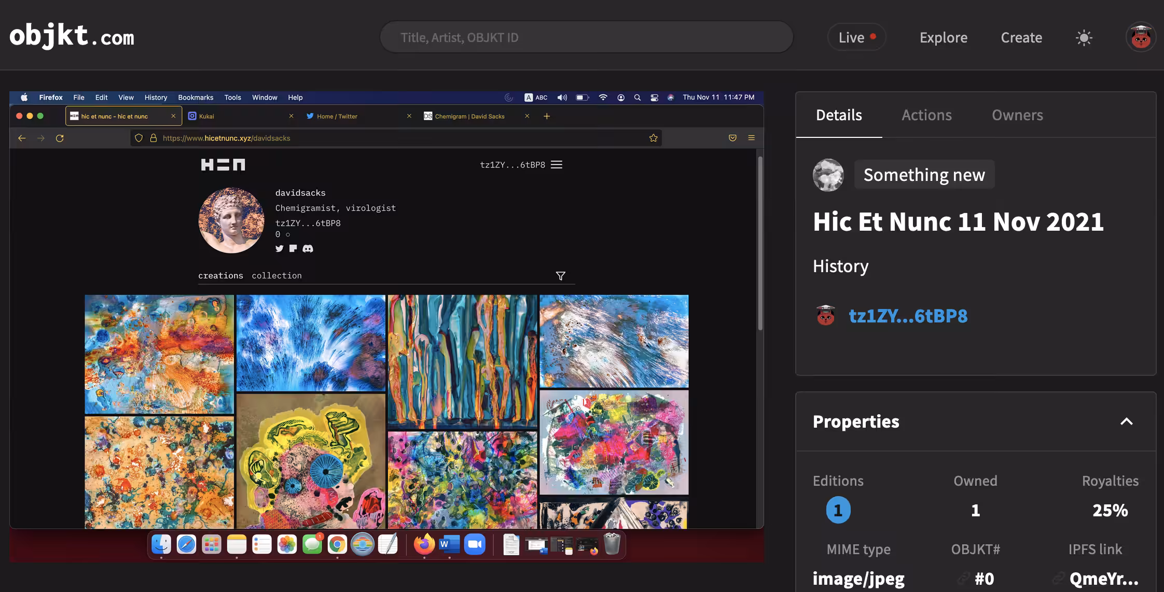The image size is (1164, 592).
Task: Switch to the Actions tab
Action: (x=926, y=115)
